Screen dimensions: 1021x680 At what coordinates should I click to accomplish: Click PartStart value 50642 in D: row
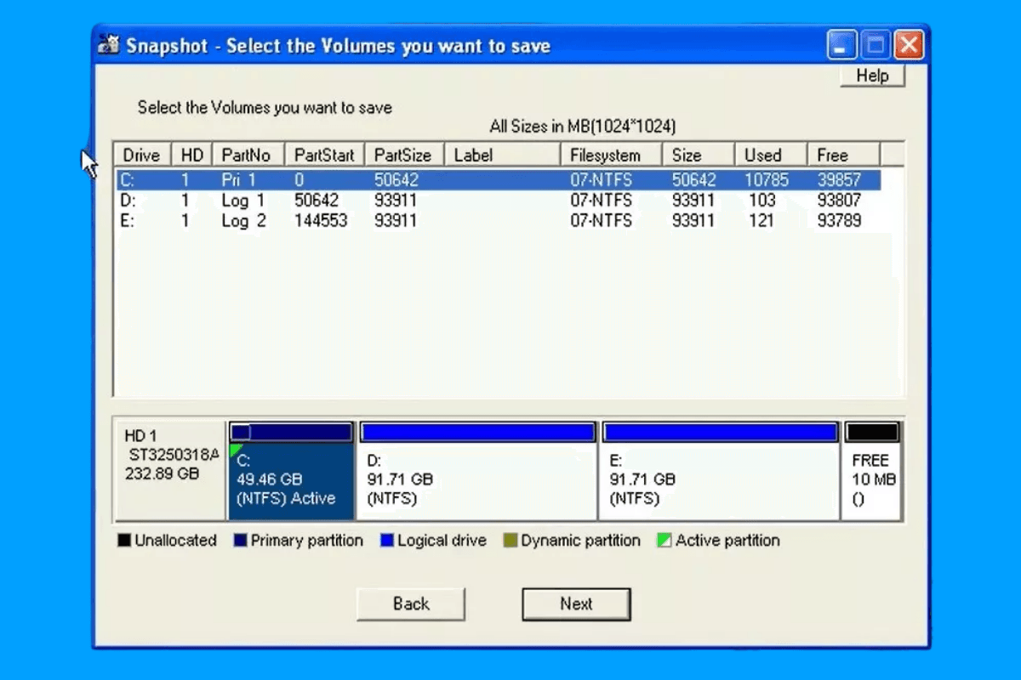pyautogui.click(x=317, y=201)
